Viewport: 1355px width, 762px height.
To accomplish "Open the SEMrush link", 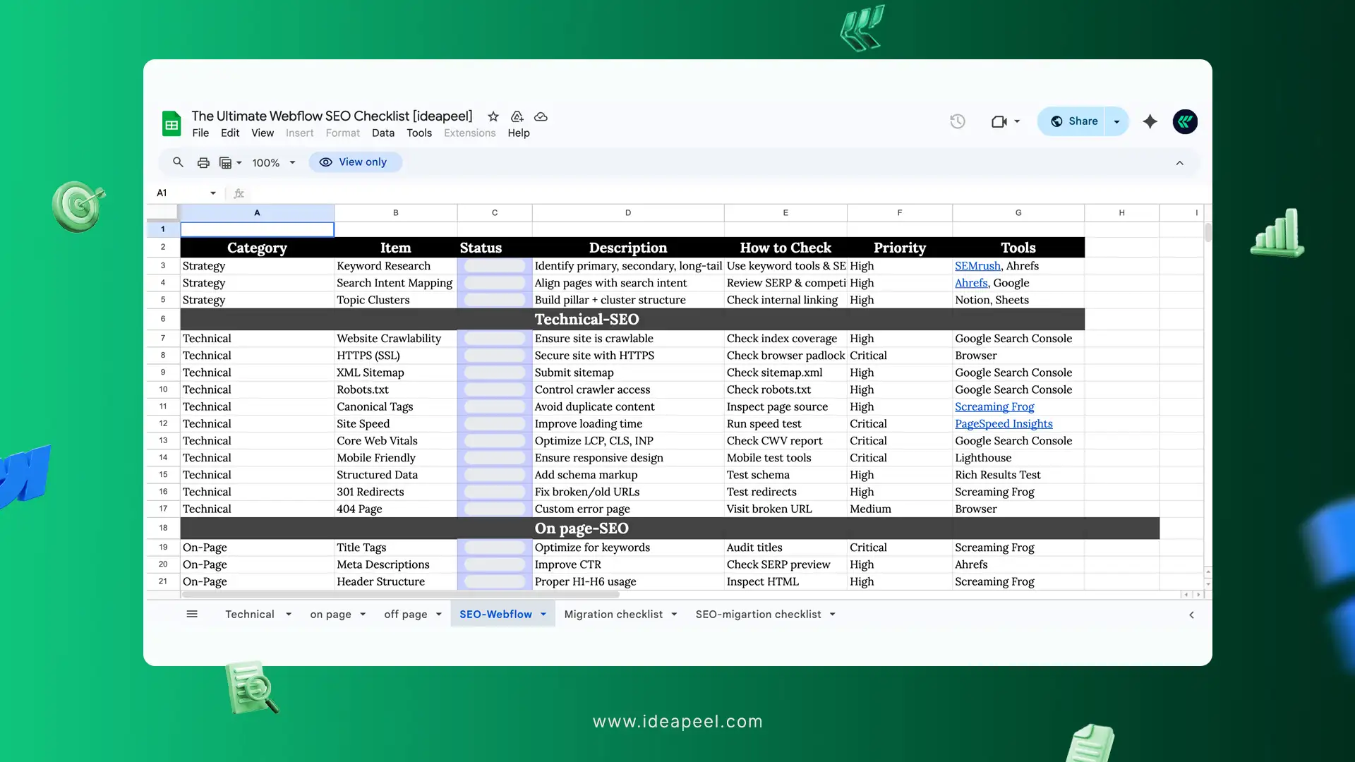I will (x=976, y=266).
